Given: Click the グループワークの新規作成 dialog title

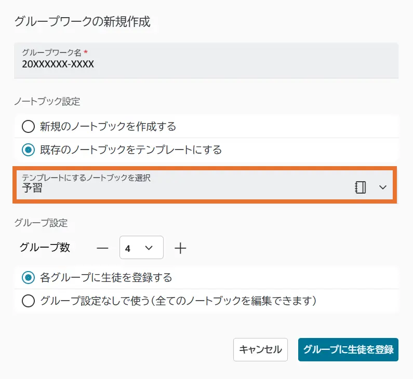Looking at the screenshot, I should (x=82, y=22).
